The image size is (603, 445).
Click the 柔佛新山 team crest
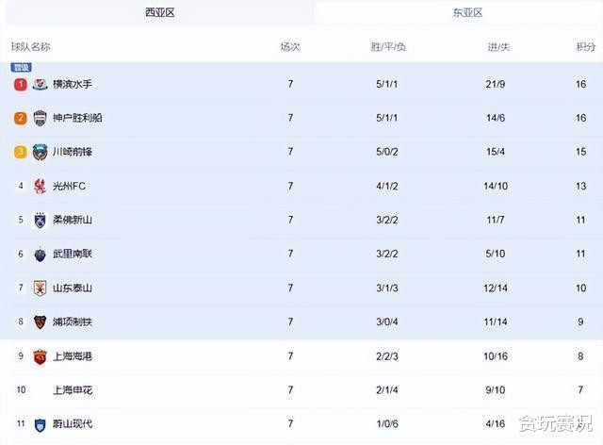[x=40, y=220]
